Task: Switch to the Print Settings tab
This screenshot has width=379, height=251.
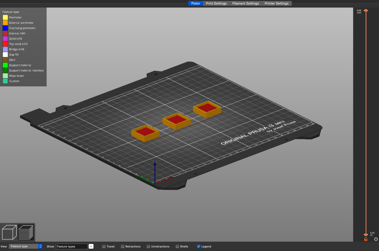Action: coord(216,3)
